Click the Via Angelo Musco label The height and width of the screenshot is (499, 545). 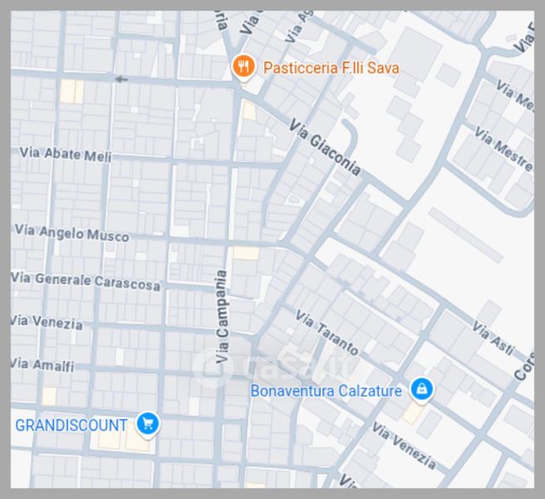click(x=72, y=233)
